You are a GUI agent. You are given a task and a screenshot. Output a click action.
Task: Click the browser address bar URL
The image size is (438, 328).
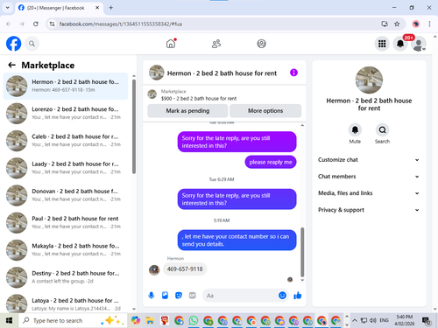[121, 24]
